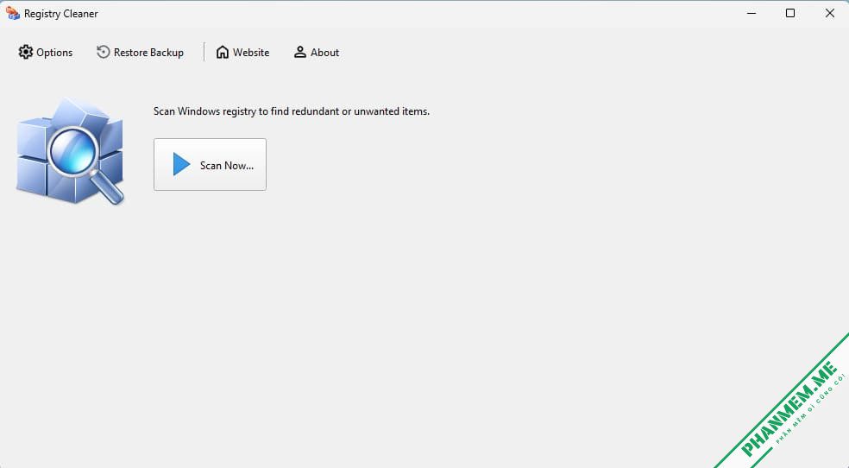Select Restore Backup text in toolbar
The height and width of the screenshot is (468, 849).
[x=148, y=53]
